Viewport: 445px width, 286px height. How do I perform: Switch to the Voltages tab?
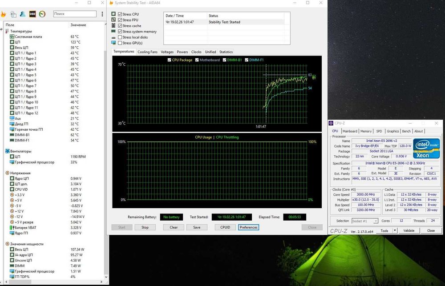pyautogui.click(x=167, y=52)
